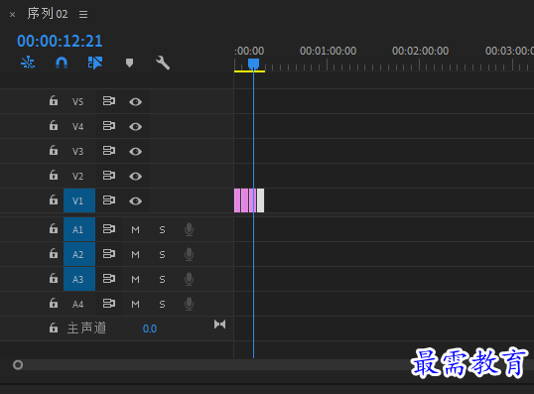This screenshot has width=534, height=394.
Task: Mute audio track A4
Action: (136, 304)
